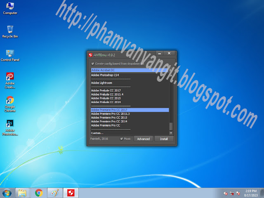Click the dropdown list scroll-down arrow
264x198 pixels.
(x=171, y=133)
